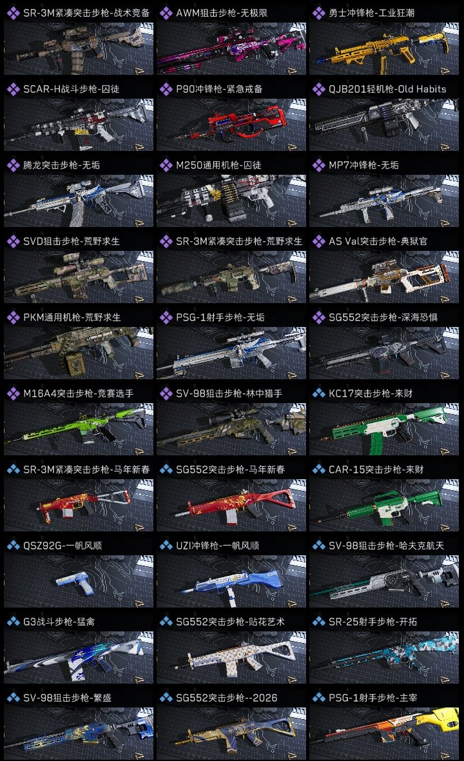The image size is (464, 761).
Task: Click the SV-98狙击步枪-哈夫克航天 title text
Action: (387, 546)
